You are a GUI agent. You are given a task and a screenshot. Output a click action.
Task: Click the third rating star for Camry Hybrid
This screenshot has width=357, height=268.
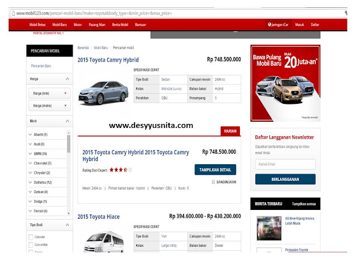point(120,170)
